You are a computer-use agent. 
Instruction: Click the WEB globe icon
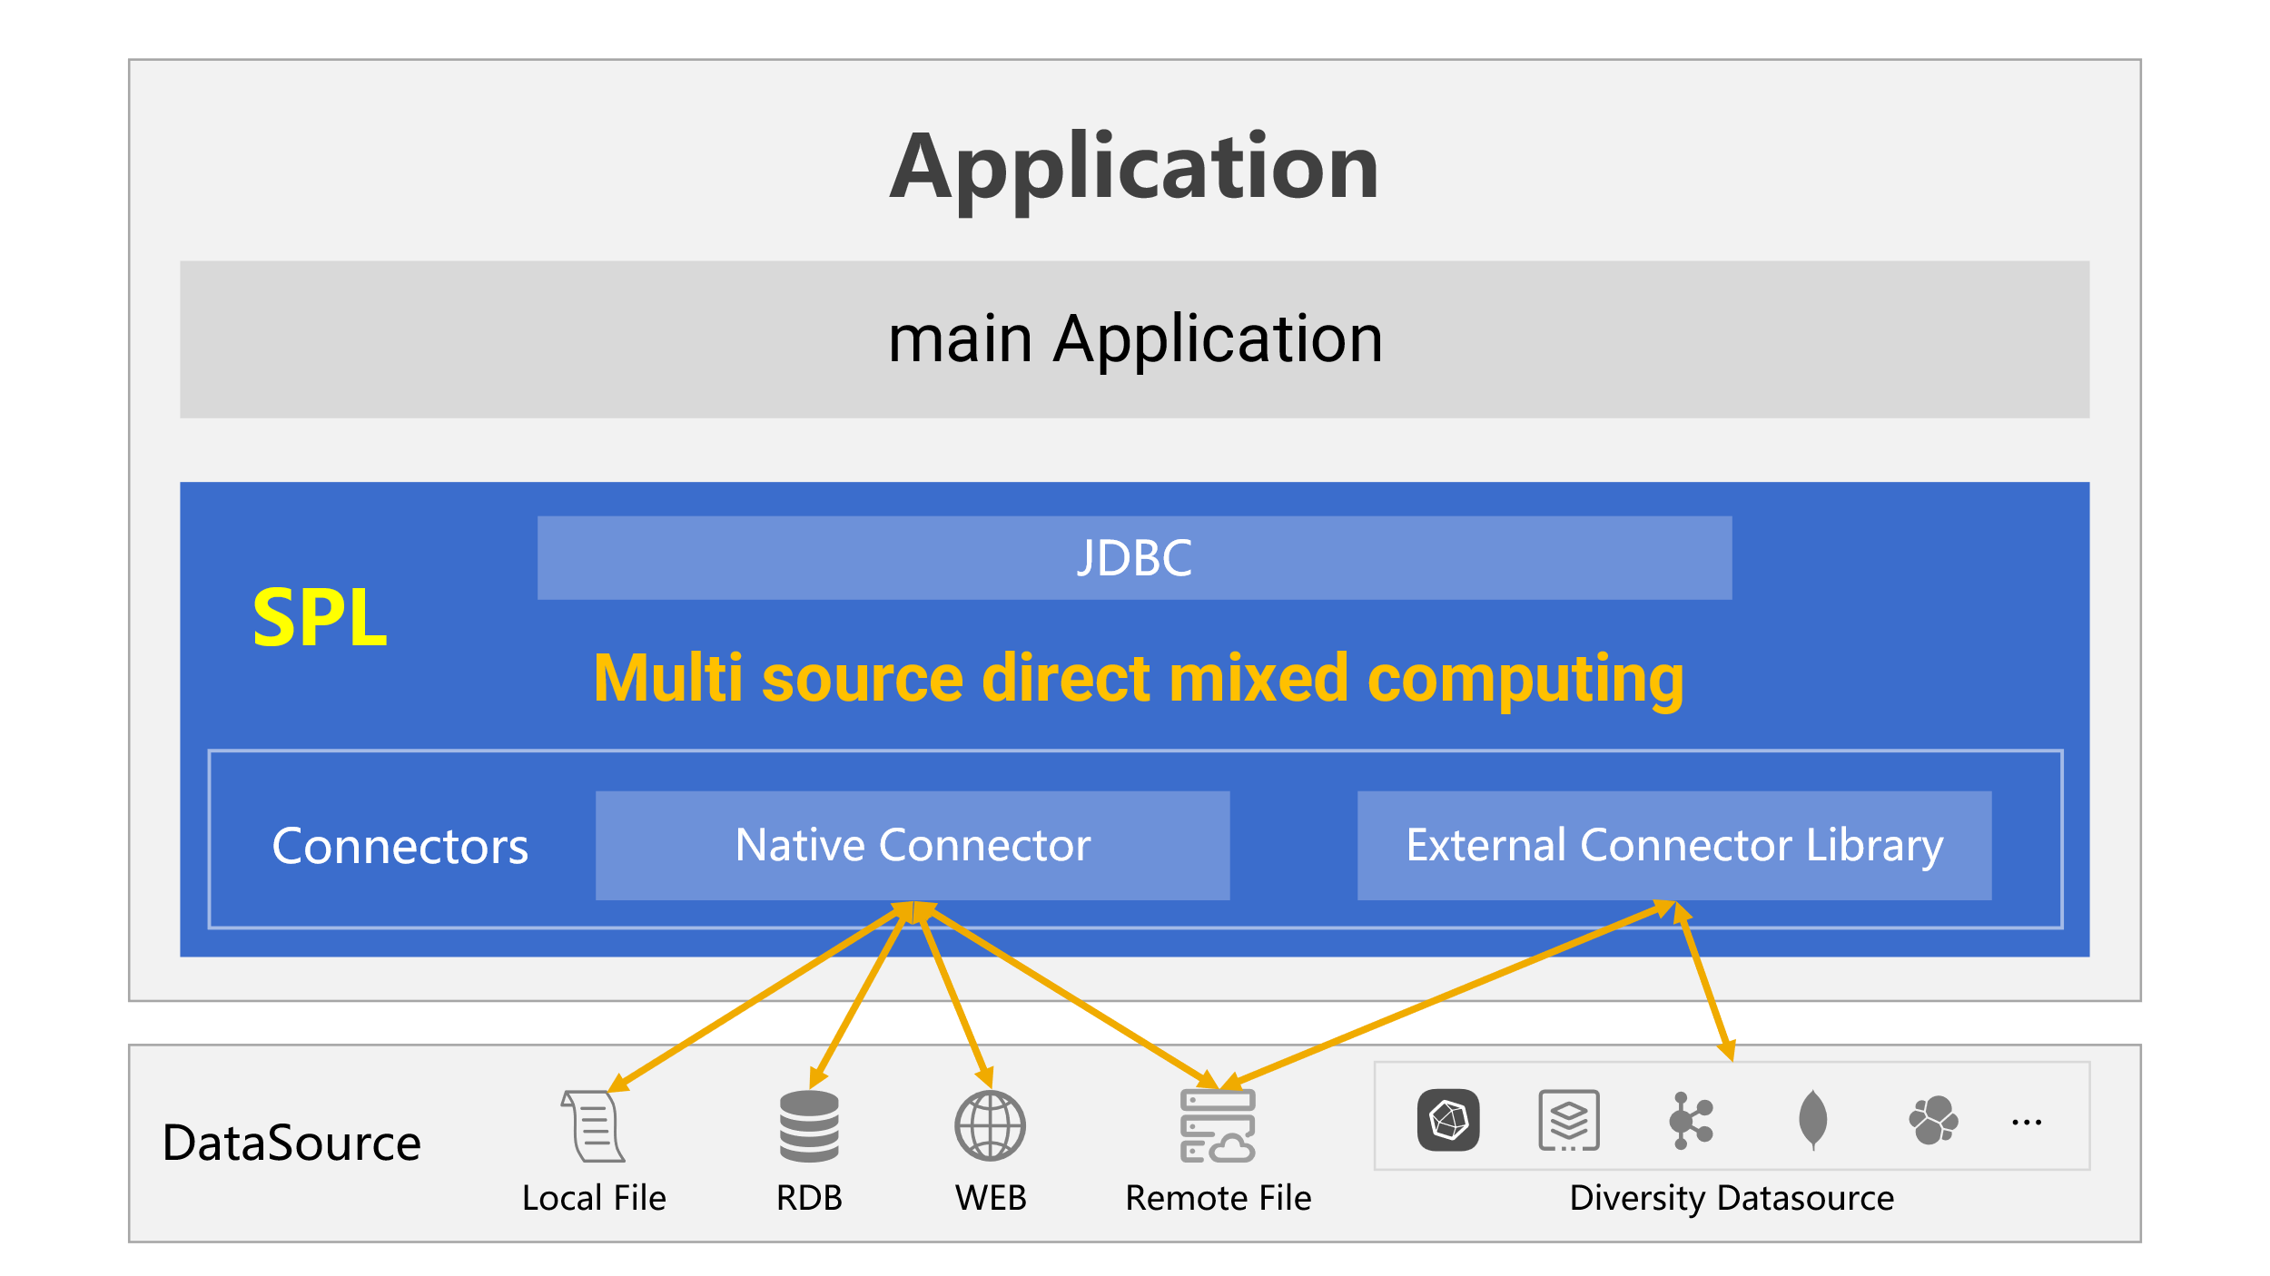(990, 1126)
